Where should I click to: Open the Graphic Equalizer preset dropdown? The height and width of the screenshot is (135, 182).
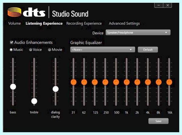coord(103,50)
